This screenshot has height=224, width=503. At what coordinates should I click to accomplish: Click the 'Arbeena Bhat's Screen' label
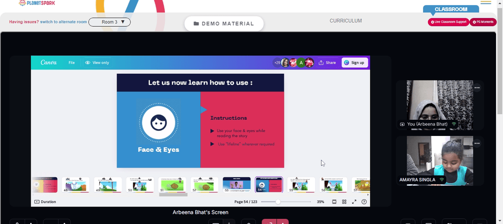201,212
